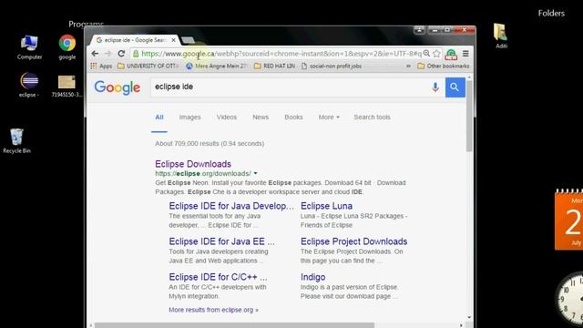Switch to News results tab

(x=261, y=118)
